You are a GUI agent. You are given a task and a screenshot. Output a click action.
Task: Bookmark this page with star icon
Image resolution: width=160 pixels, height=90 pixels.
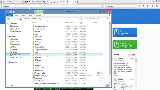tap(140, 6)
